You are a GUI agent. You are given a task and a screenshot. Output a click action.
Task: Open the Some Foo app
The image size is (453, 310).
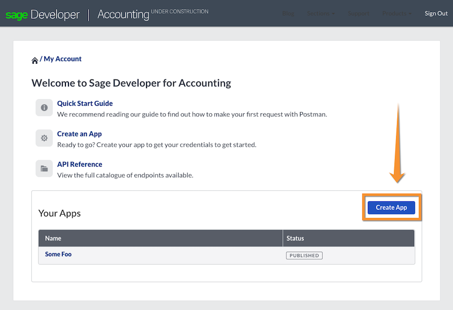[x=58, y=254]
